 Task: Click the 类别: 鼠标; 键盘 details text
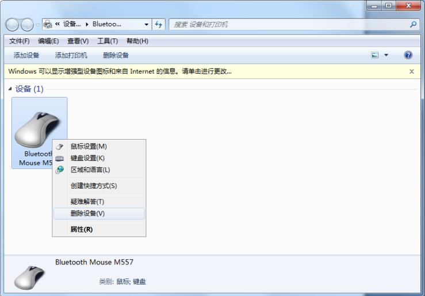pyautogui.click(x=122, y=282)
